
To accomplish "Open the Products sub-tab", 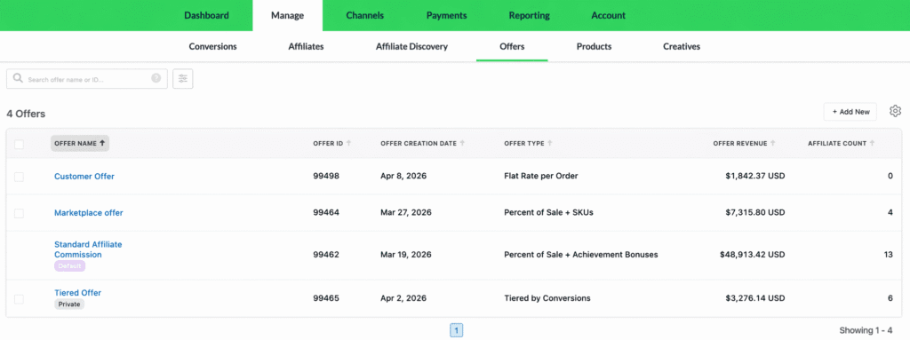I will pos(594,46).
